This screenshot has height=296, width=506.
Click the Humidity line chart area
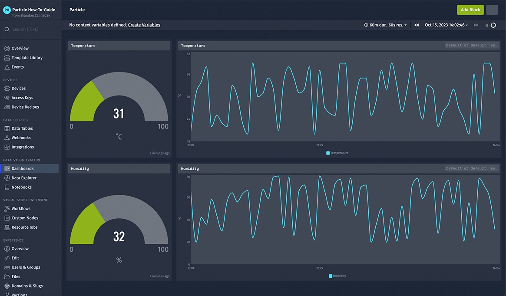tap(345, 220)
